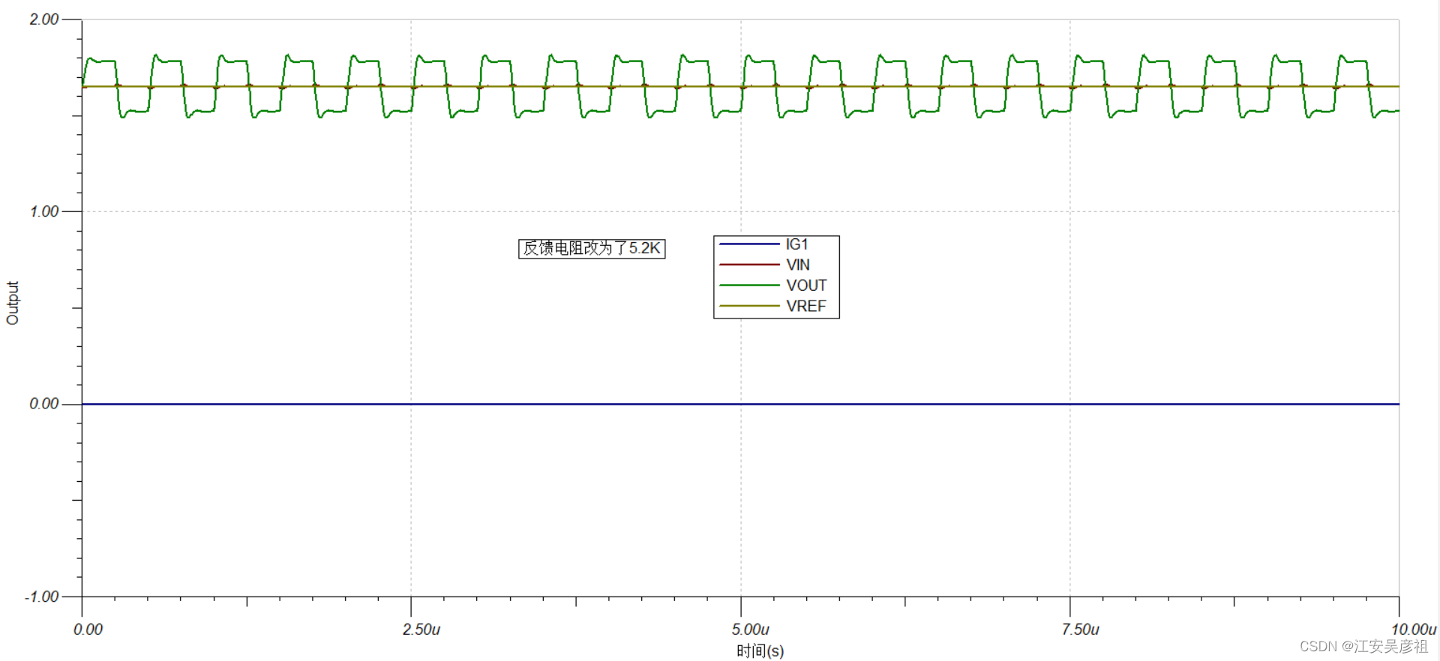Viewport: 1440px width, 661px height.
Task: Click the 10.00u x-axis tick value
Action: coord(1414,630)
